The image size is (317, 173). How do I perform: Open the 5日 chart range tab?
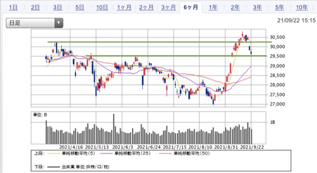point(80,8)
